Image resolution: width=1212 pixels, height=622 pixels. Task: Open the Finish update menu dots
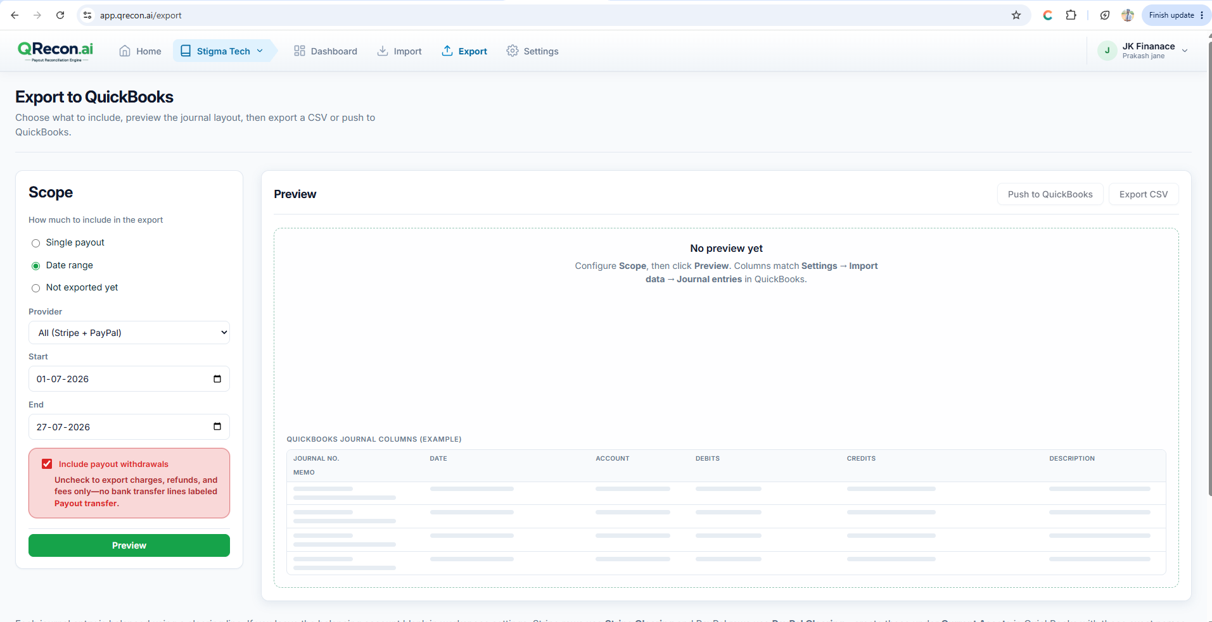[x=1202, y=15]
